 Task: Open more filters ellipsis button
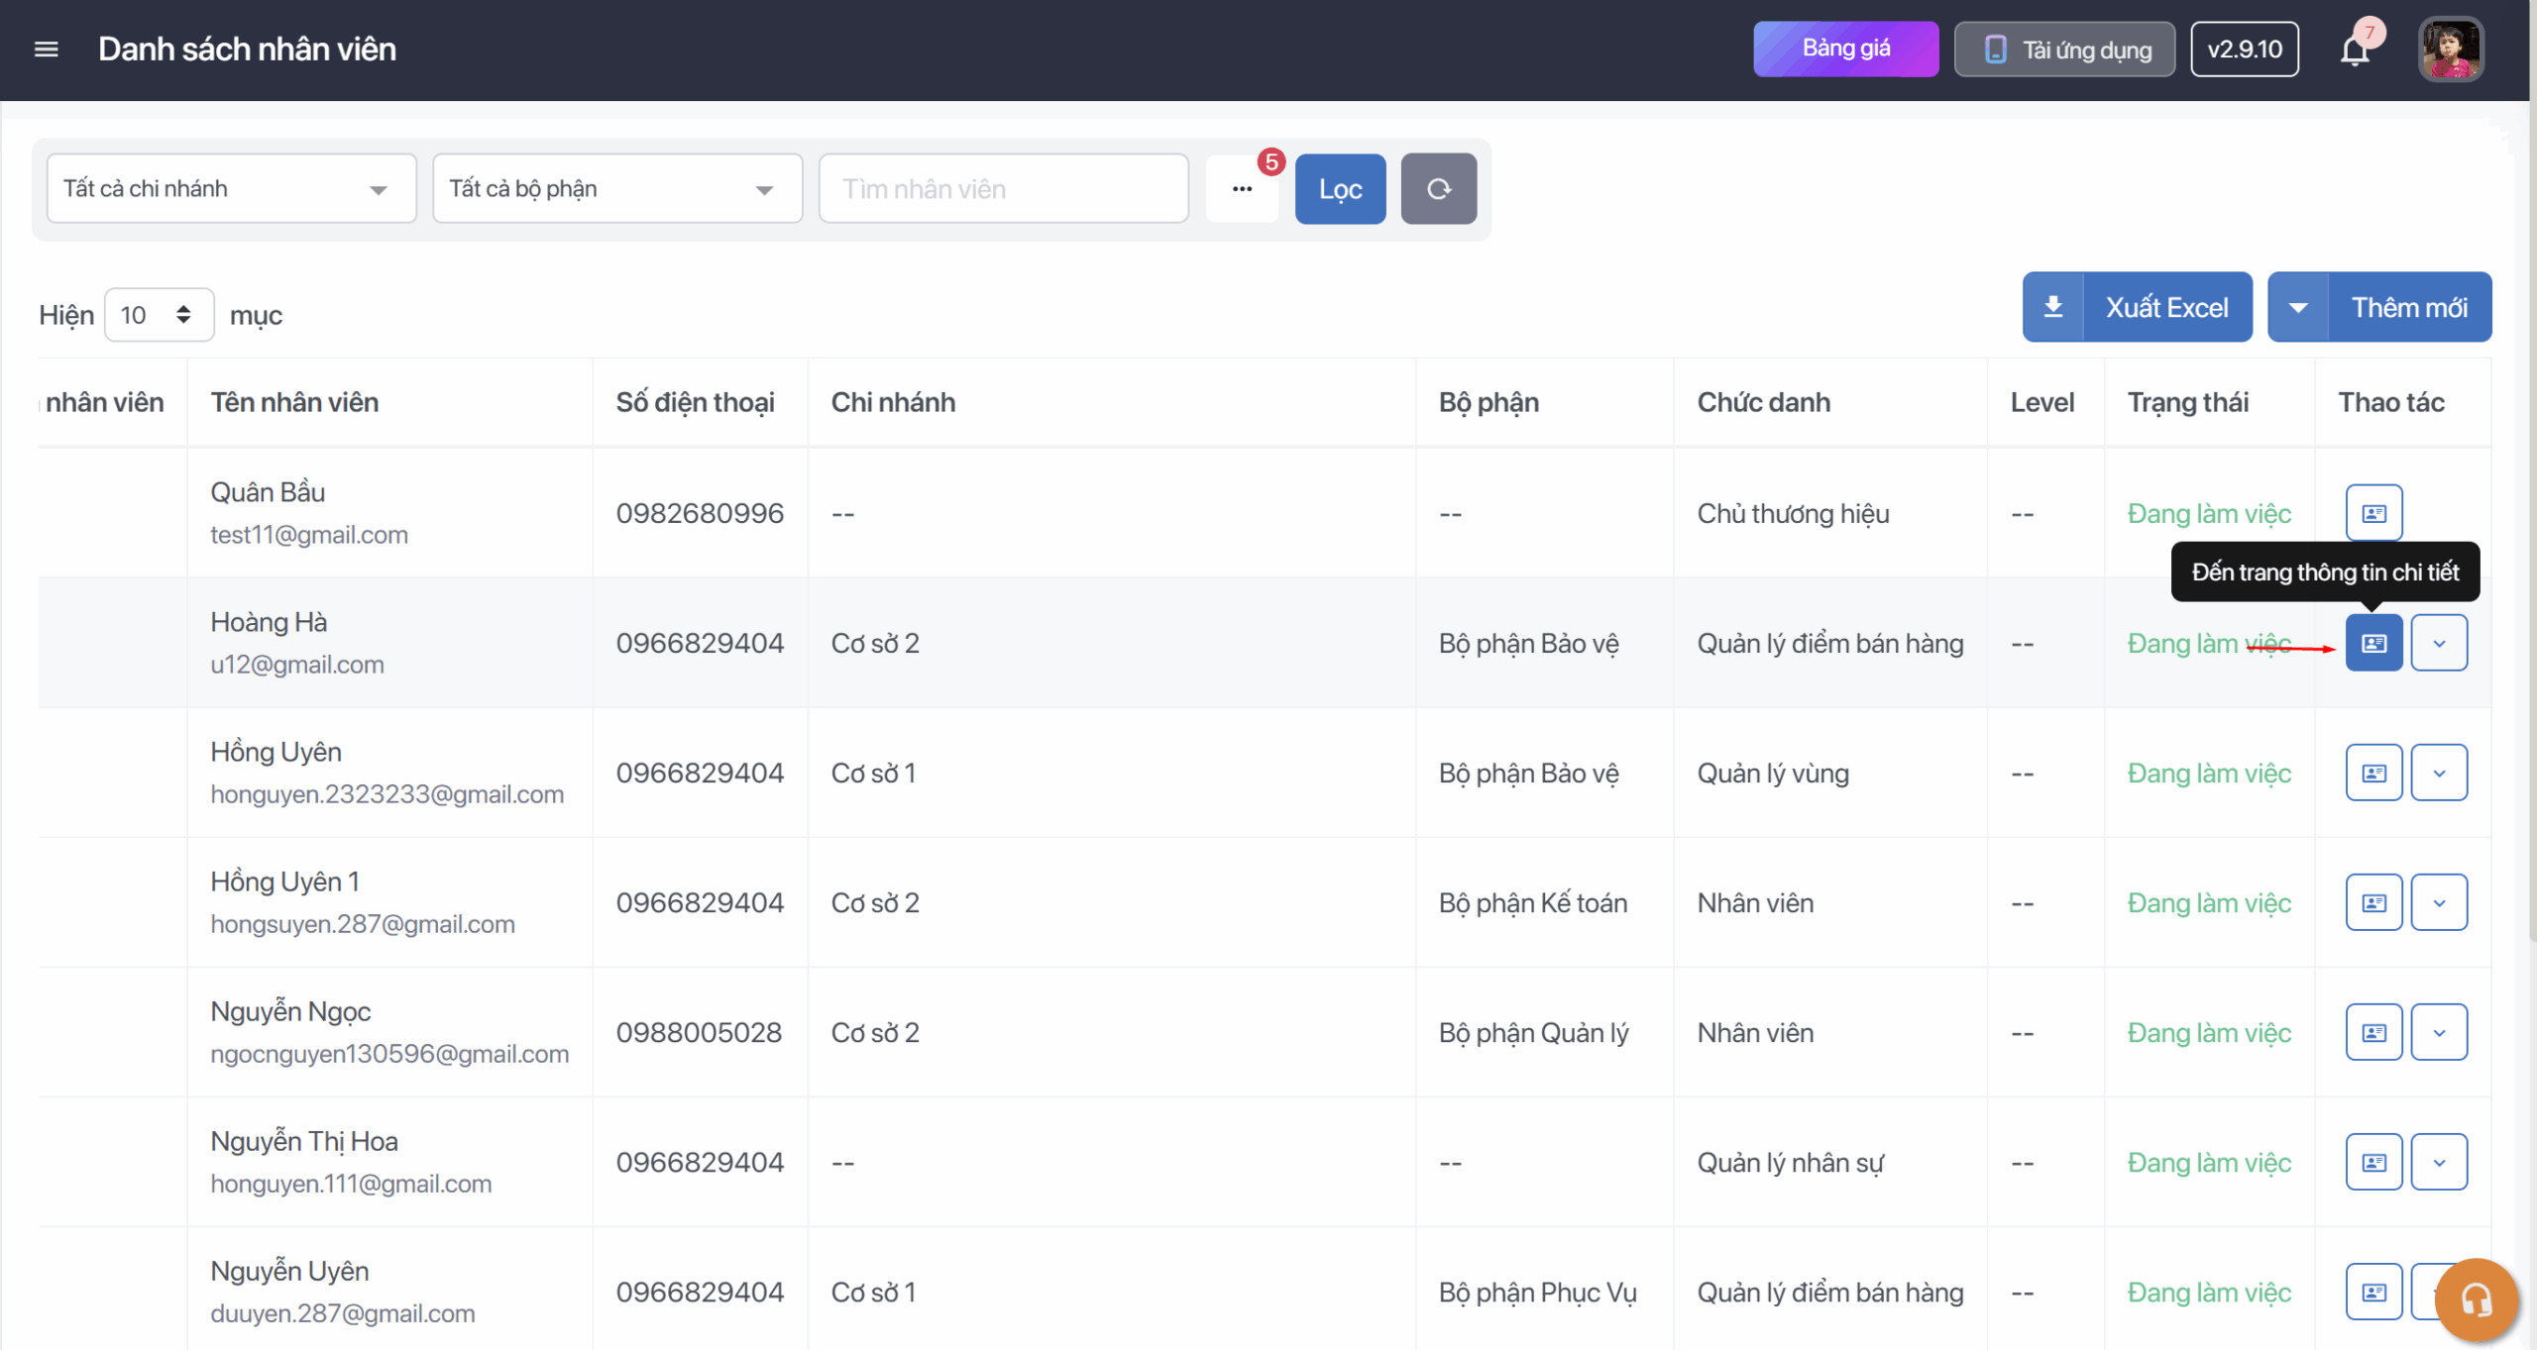1242,189
